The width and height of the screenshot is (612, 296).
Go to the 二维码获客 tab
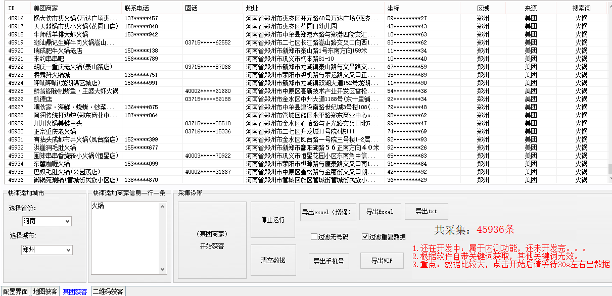tap(108, 291)
